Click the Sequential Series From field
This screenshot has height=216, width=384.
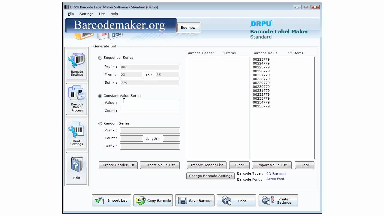pyautogui.click(x=131, y=75)
